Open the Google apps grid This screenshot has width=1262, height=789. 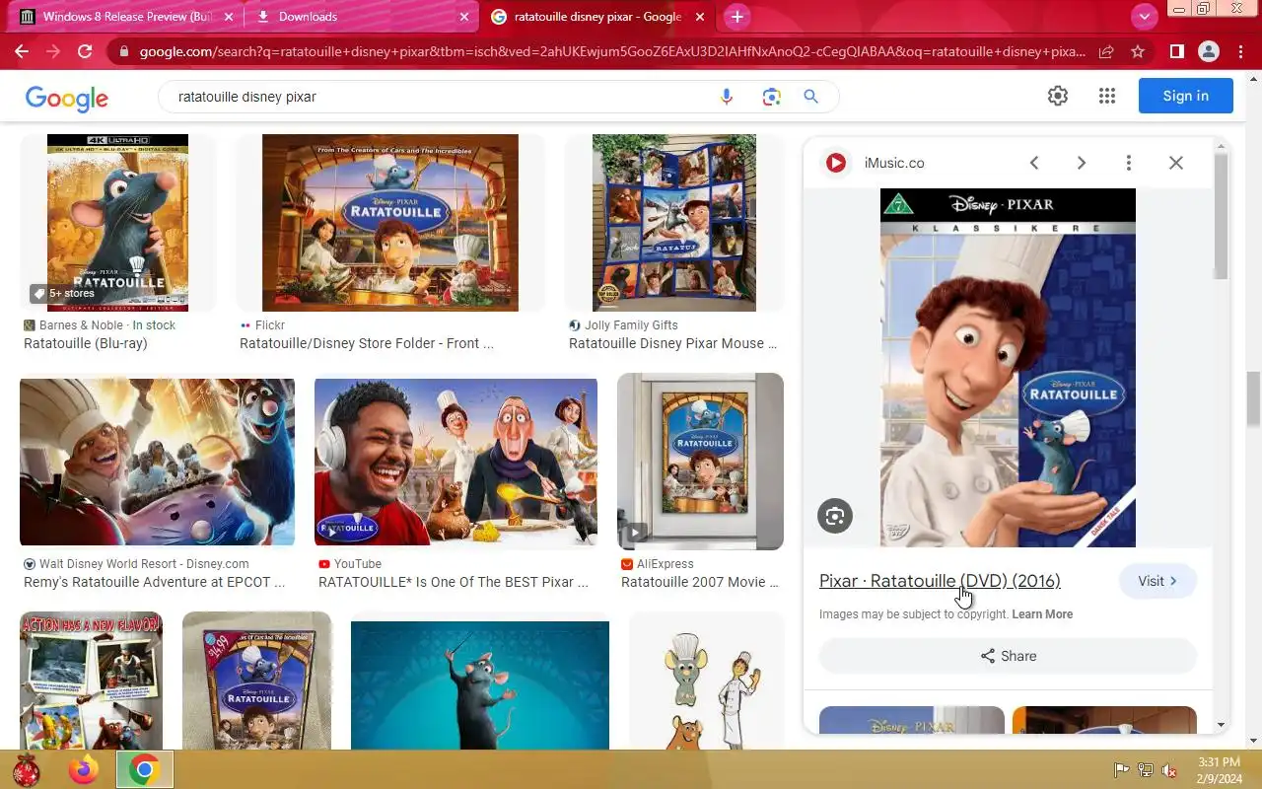click(x=1107, y=96)
